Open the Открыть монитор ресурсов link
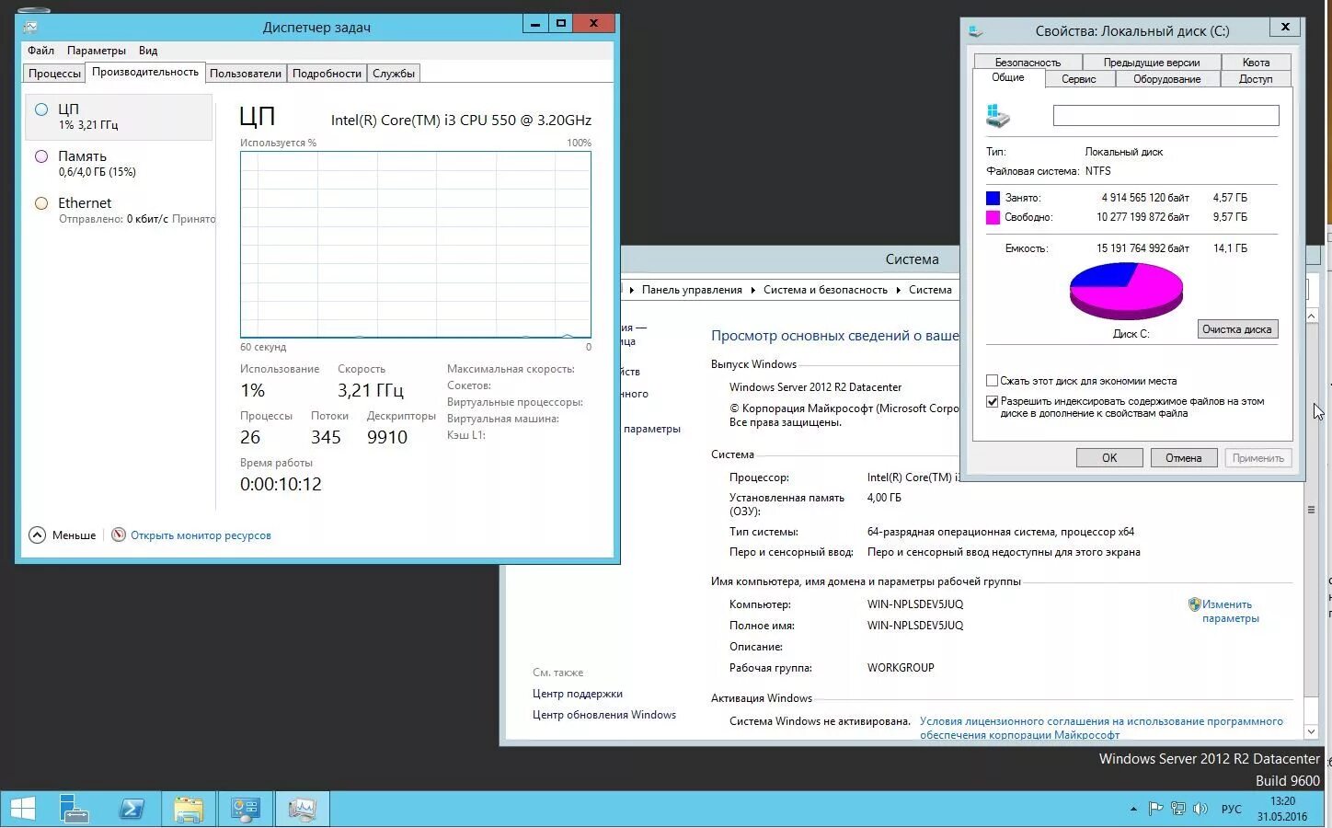Image resolution: width=1332 pixels, height=828 pixels. click(x=201, y=535)
